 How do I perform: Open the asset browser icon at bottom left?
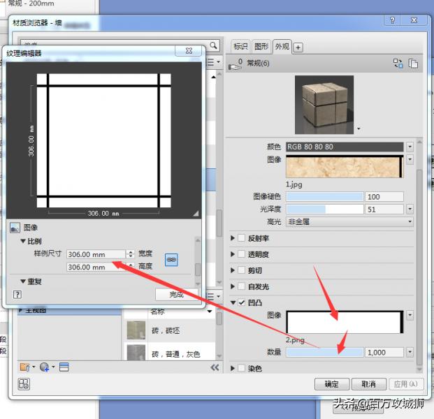point(24,384)
